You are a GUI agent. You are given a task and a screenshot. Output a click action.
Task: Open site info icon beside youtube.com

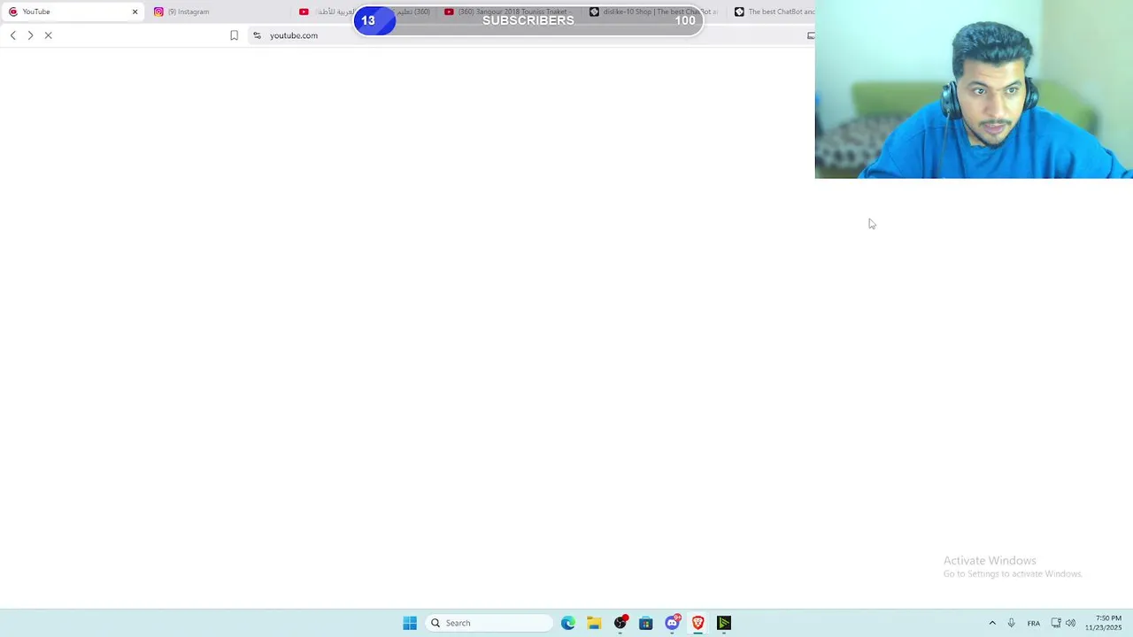257,35
